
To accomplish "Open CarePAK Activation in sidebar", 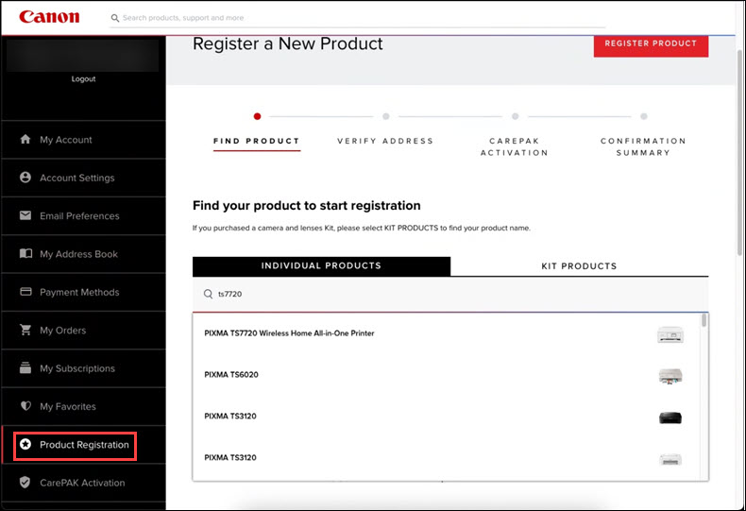I will point(84,483).
